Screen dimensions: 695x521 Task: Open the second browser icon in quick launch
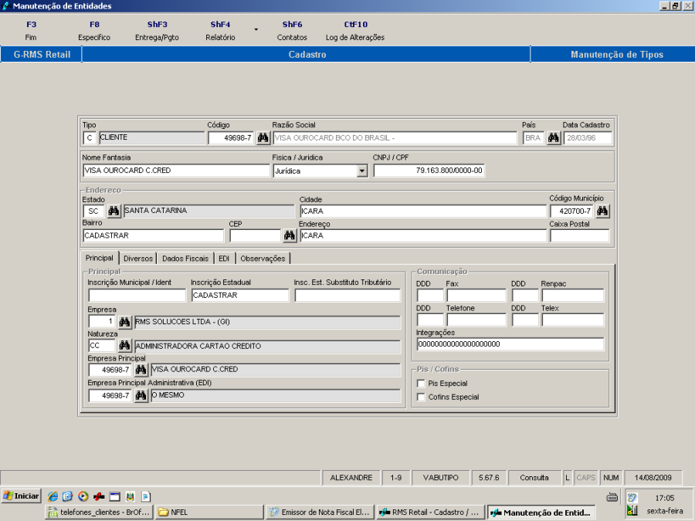67,496
